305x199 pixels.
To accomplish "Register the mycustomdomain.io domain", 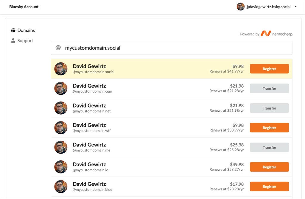I will pyautogui.click(x=269, y=167).
